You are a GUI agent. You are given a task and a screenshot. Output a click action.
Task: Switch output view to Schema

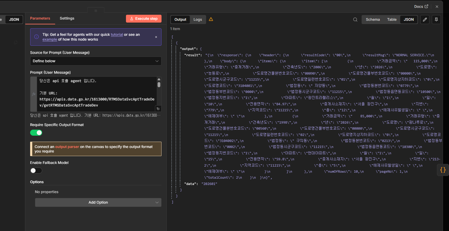373,20
